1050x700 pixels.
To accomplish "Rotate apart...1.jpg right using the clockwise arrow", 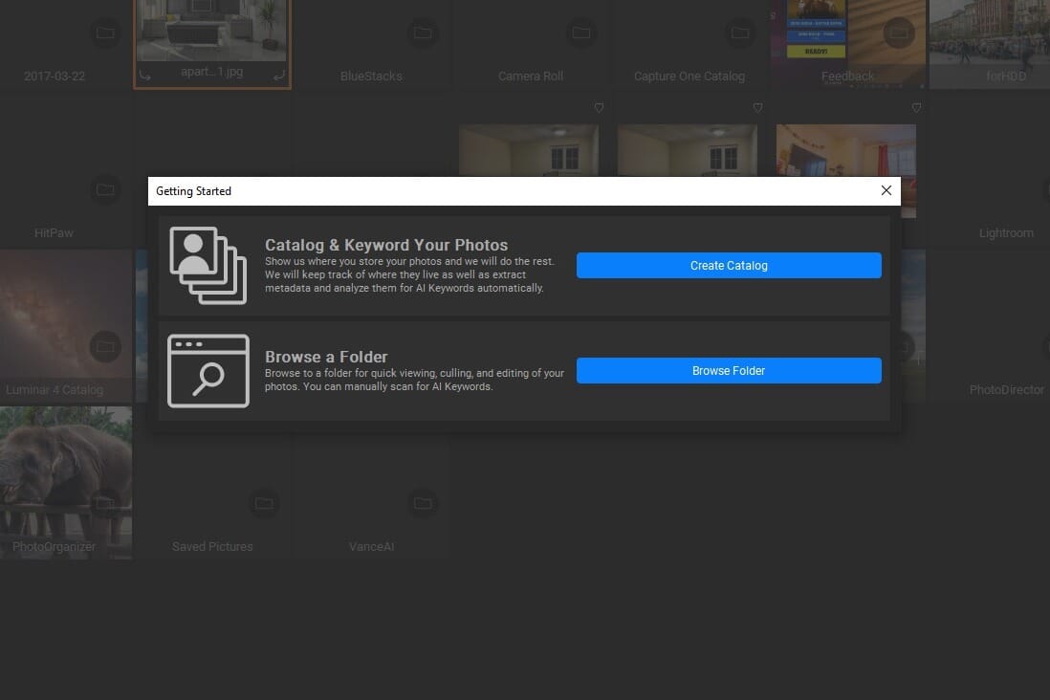I will [279, 74].
